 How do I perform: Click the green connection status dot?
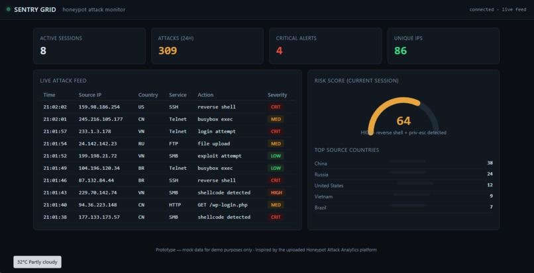(x=8, y=9)
